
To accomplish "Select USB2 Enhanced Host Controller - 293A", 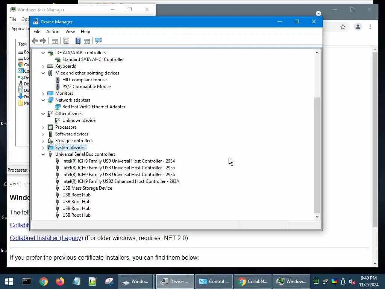I will click(x=121, y=181).
